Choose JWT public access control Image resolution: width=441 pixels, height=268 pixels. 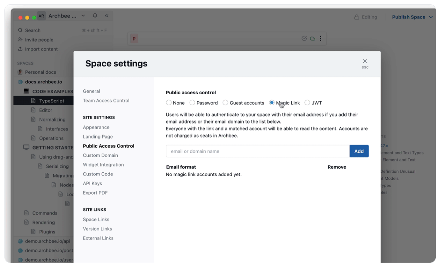click(x=307, y=103)
